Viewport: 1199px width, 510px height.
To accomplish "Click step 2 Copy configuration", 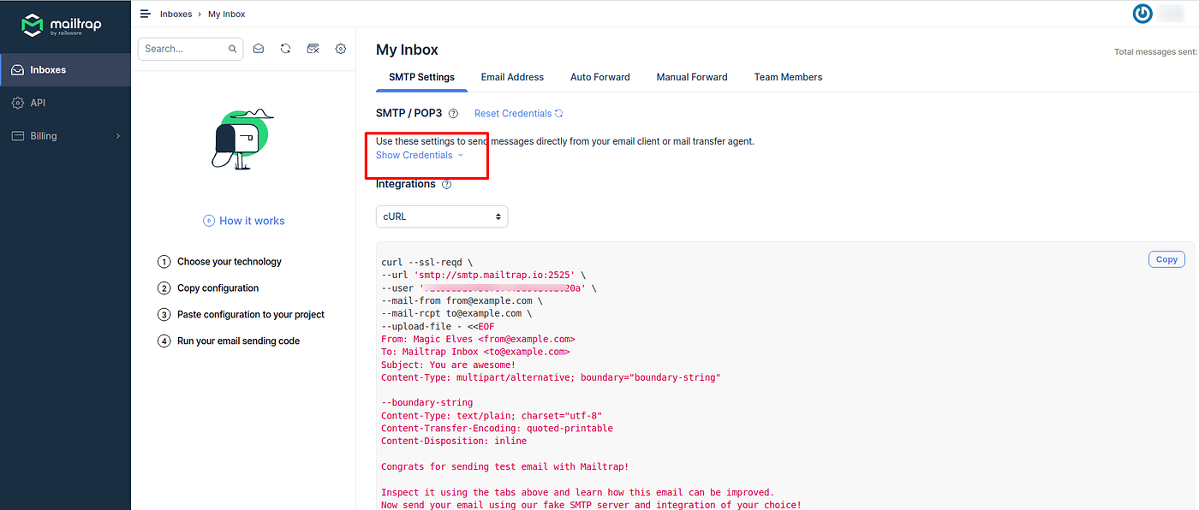I will click(x=208, y=288).
